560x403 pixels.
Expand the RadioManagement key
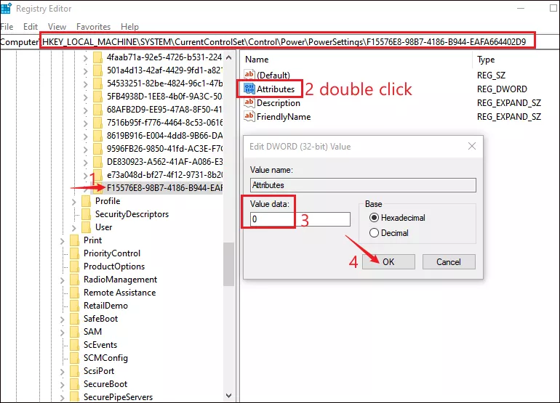62,280
